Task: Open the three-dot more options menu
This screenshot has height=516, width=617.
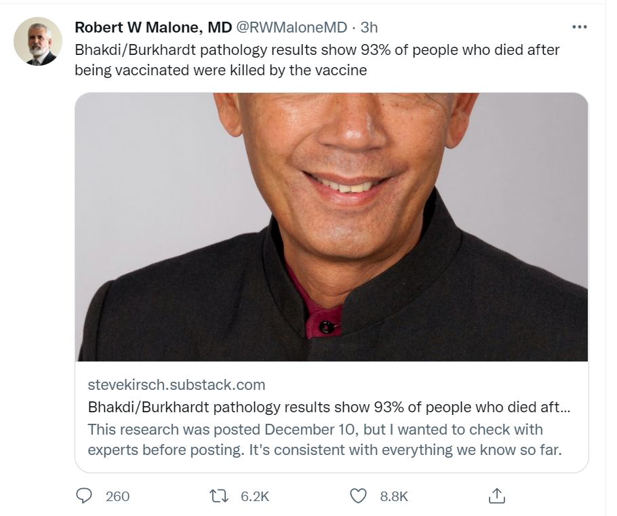Action: coord(579,26)
